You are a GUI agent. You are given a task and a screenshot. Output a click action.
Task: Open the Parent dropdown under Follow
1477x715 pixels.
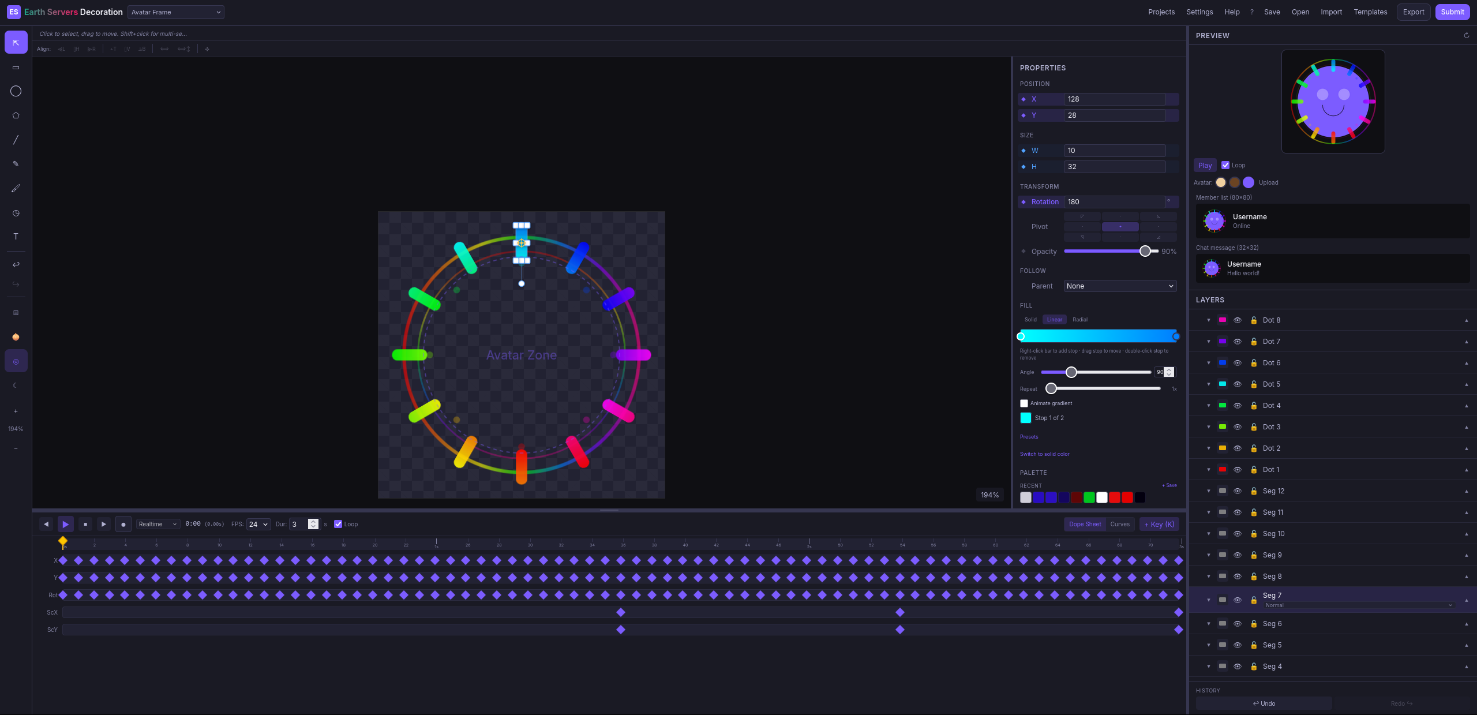[x=1119, y=286]
